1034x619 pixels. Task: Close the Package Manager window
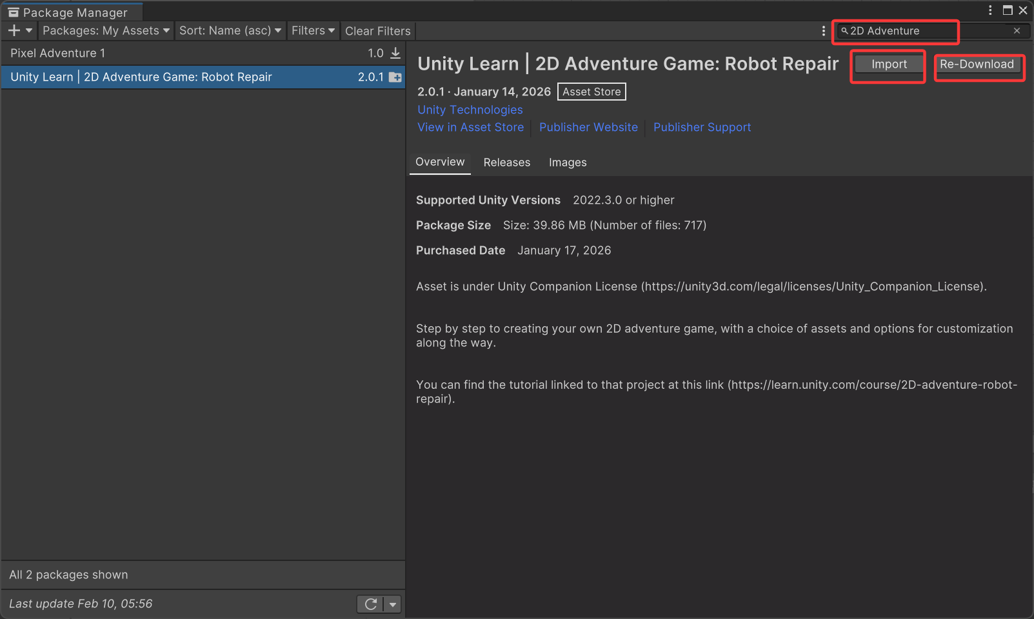coord(1023,10)
